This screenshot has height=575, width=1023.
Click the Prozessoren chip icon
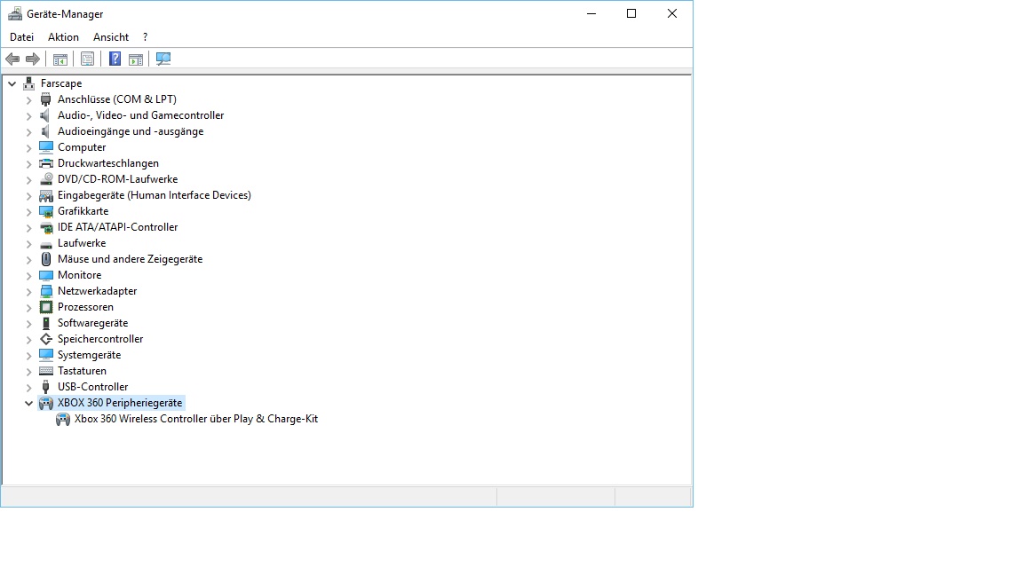point(45,307)
